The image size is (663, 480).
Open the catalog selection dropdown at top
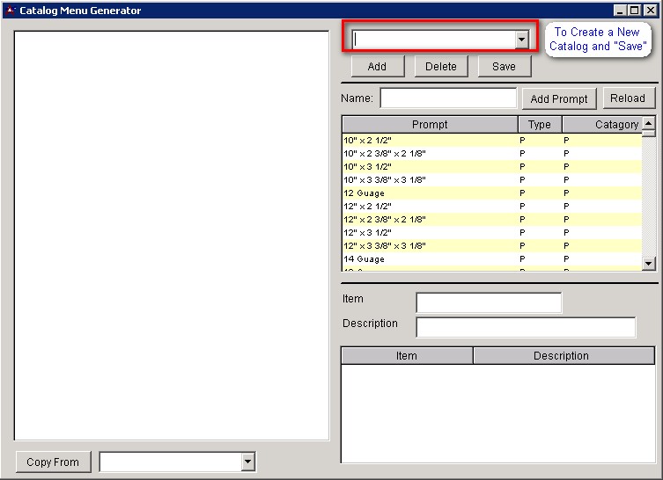[x=521, y=40]
